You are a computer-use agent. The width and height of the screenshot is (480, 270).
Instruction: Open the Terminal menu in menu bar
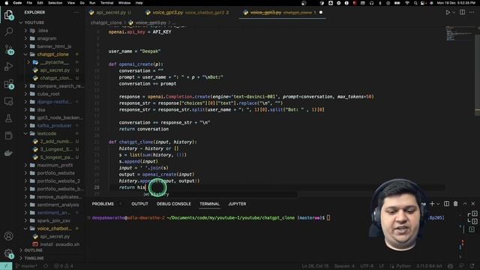[106, 3]
